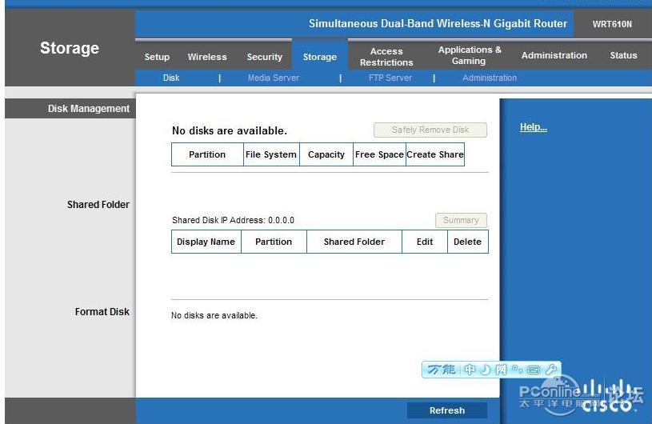Screen dimensions: 652x424
Task: Open the Media Server sub-tab
Action: (x=273, y=78)
